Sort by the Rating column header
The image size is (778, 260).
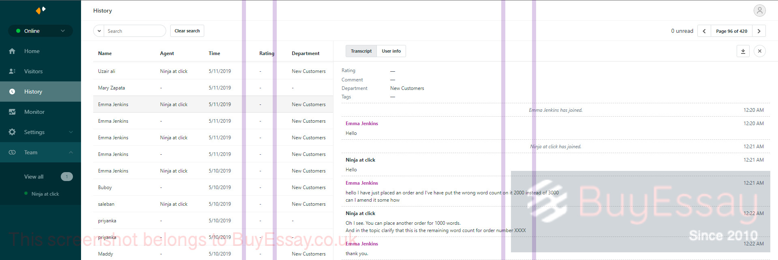click(267, 53)
